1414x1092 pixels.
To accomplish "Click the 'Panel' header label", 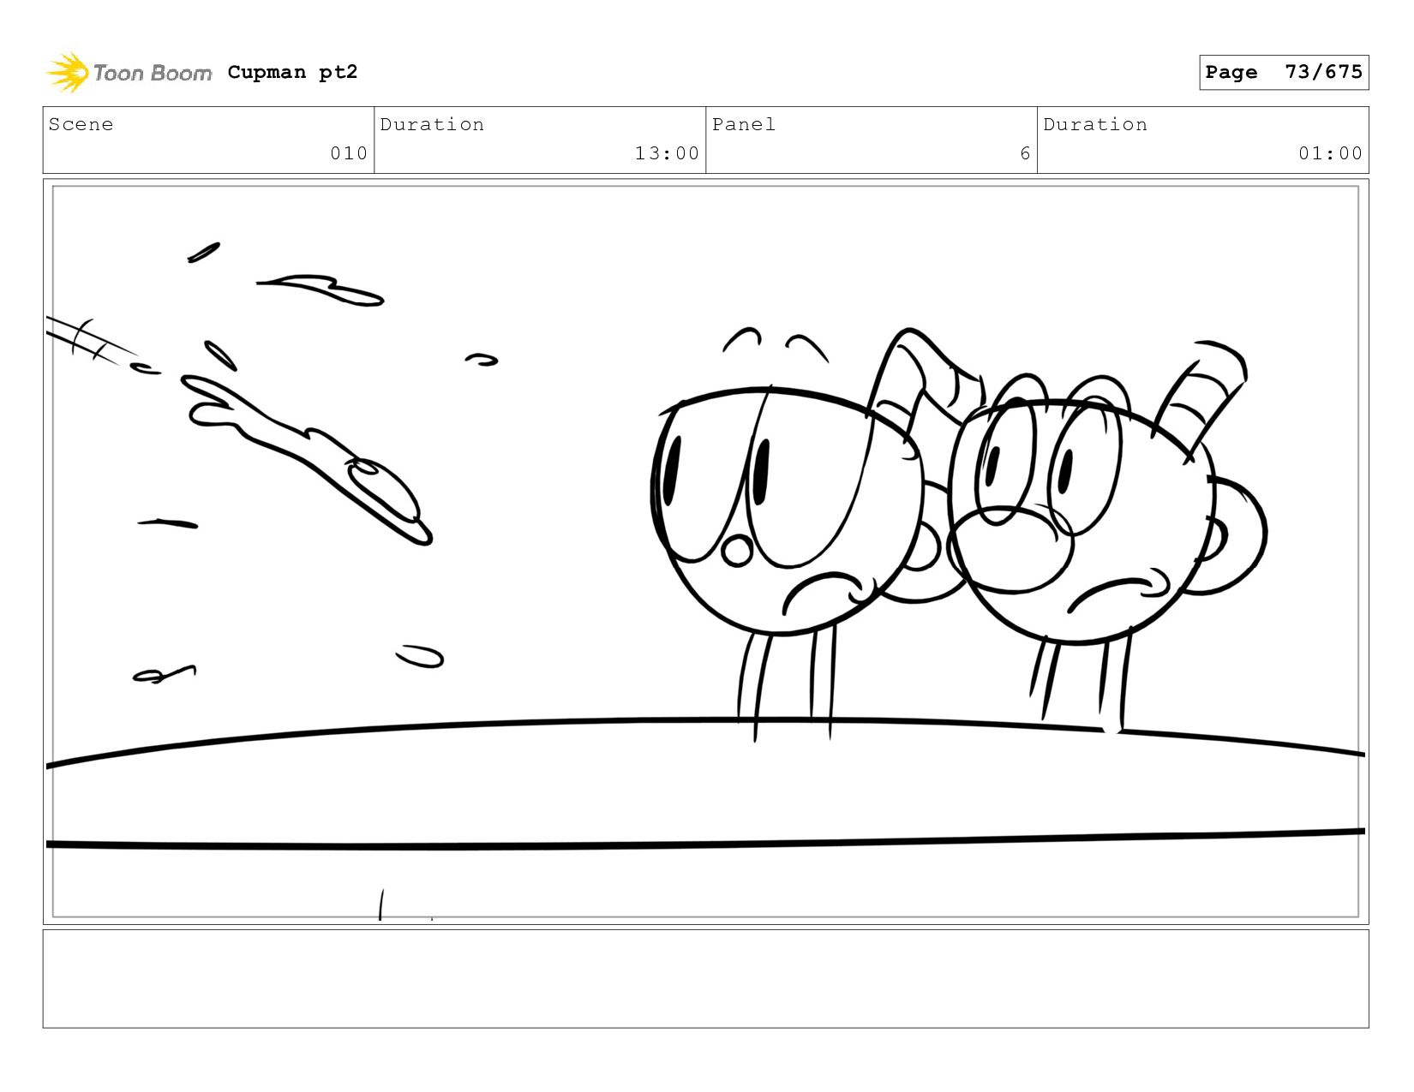I will click(x=744, y=124).
